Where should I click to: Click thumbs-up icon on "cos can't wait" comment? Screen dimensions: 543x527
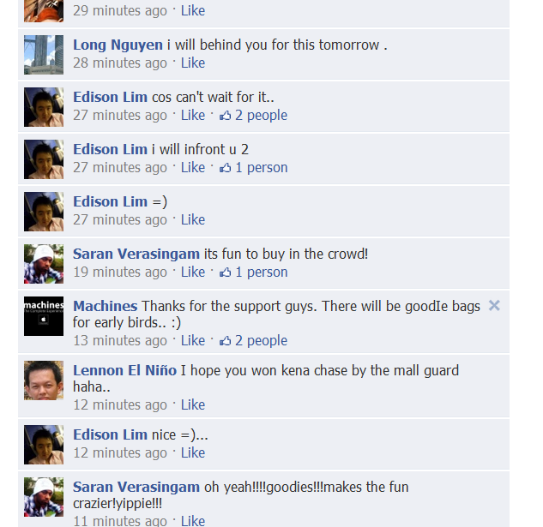pyautogui.click(x=225, y=116)
